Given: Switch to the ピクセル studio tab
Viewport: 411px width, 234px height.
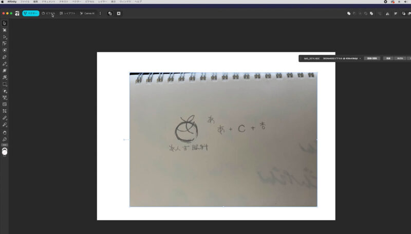Looking at the screenshot, I should [x=48, y=13].
